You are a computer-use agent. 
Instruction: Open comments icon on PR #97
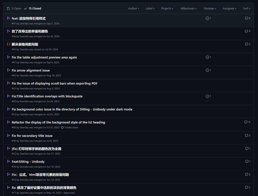(x=247, y=18)
